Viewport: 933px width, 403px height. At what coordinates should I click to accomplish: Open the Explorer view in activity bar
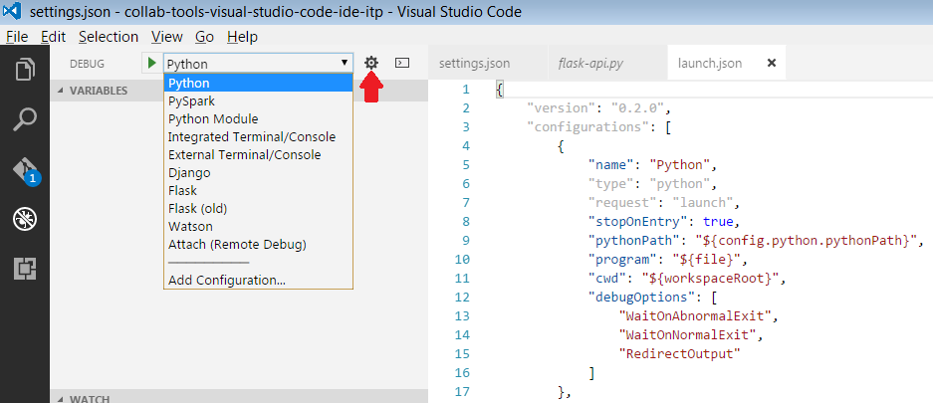25,69
